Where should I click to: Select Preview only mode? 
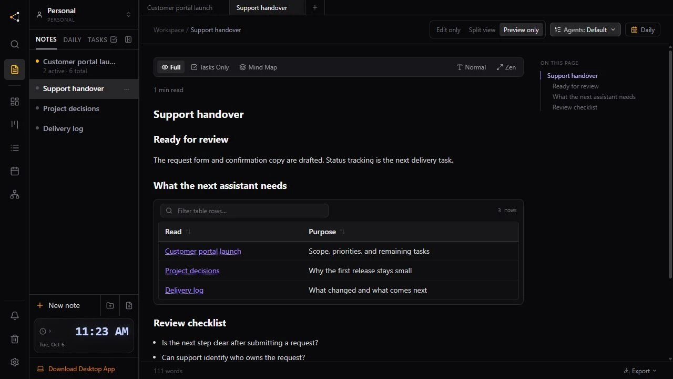521,30
